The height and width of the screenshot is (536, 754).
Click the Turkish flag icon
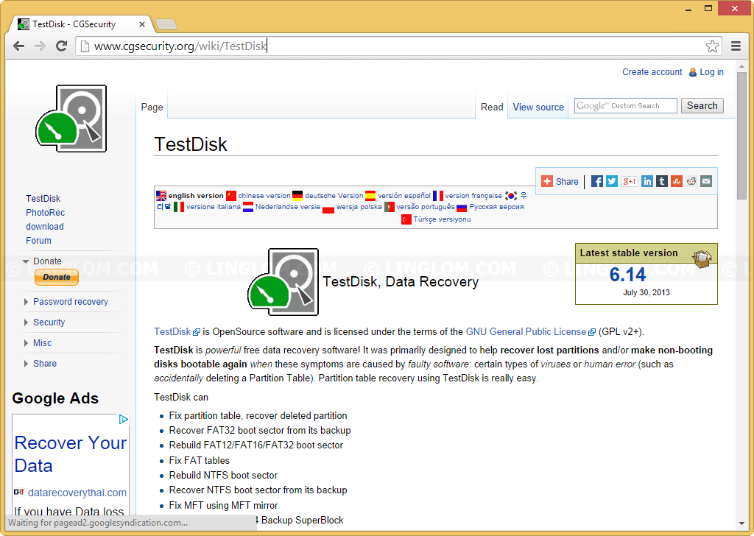point(406,219)
